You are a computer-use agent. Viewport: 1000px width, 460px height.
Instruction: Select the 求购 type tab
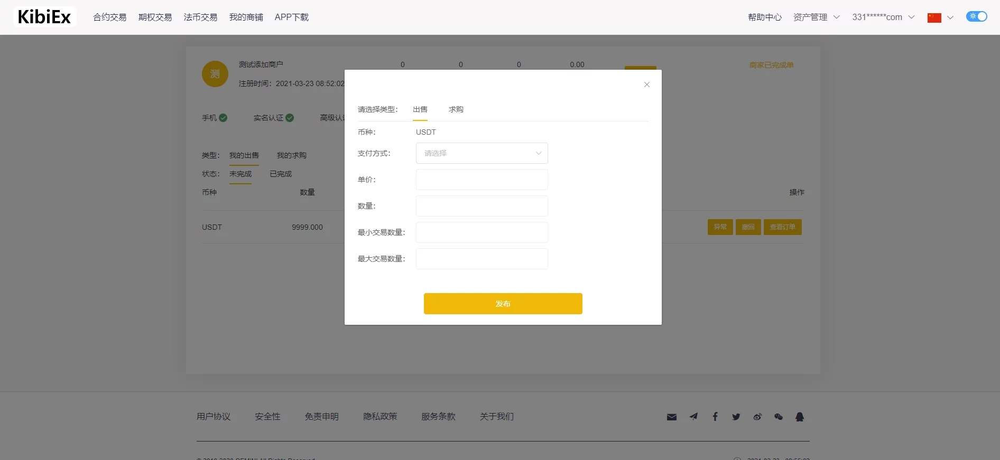456,109
